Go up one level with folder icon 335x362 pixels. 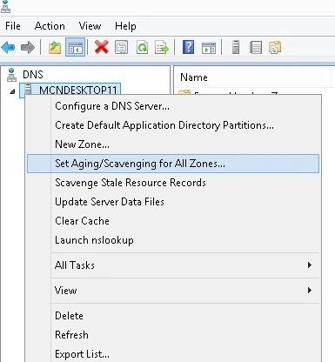(55, 47)
